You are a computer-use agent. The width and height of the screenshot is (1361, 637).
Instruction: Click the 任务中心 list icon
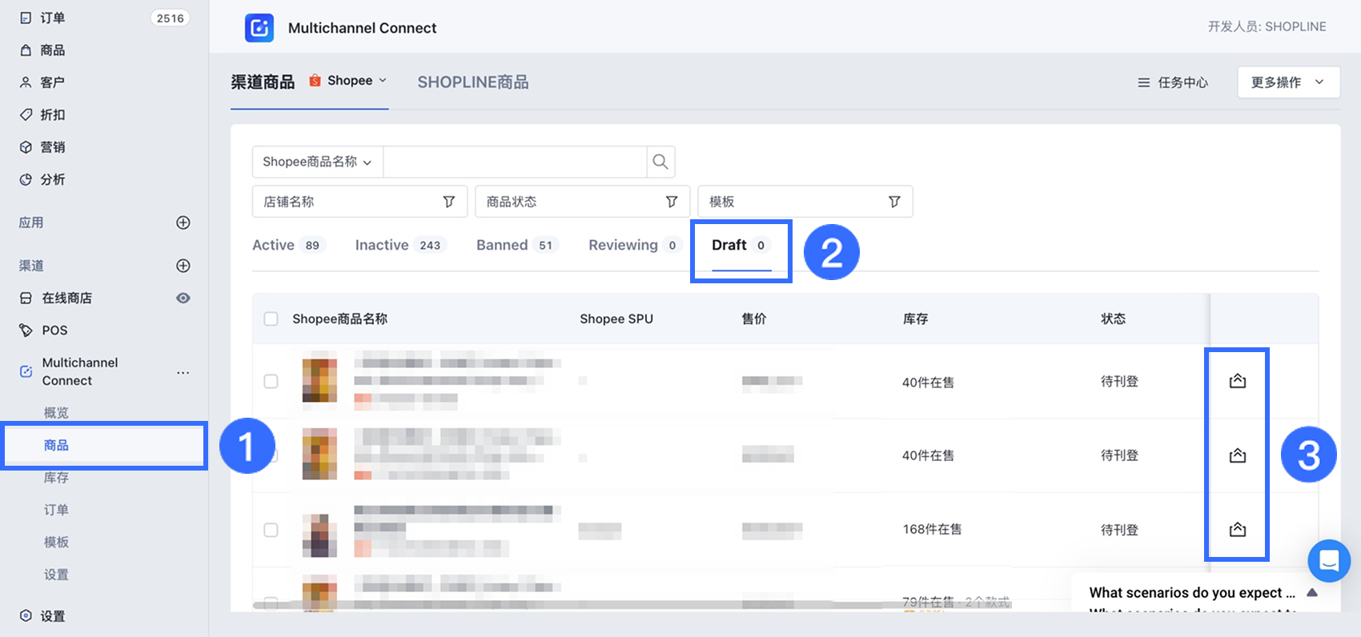coord(1144,82)
